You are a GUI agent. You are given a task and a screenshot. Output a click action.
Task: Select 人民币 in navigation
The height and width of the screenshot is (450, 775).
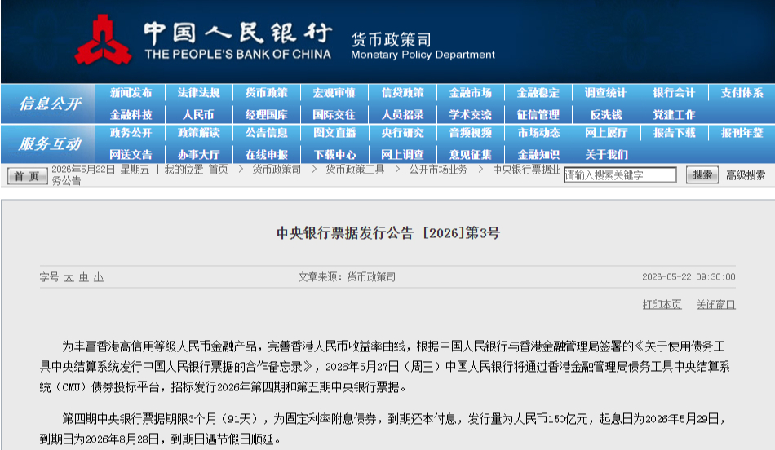point(198,115)
